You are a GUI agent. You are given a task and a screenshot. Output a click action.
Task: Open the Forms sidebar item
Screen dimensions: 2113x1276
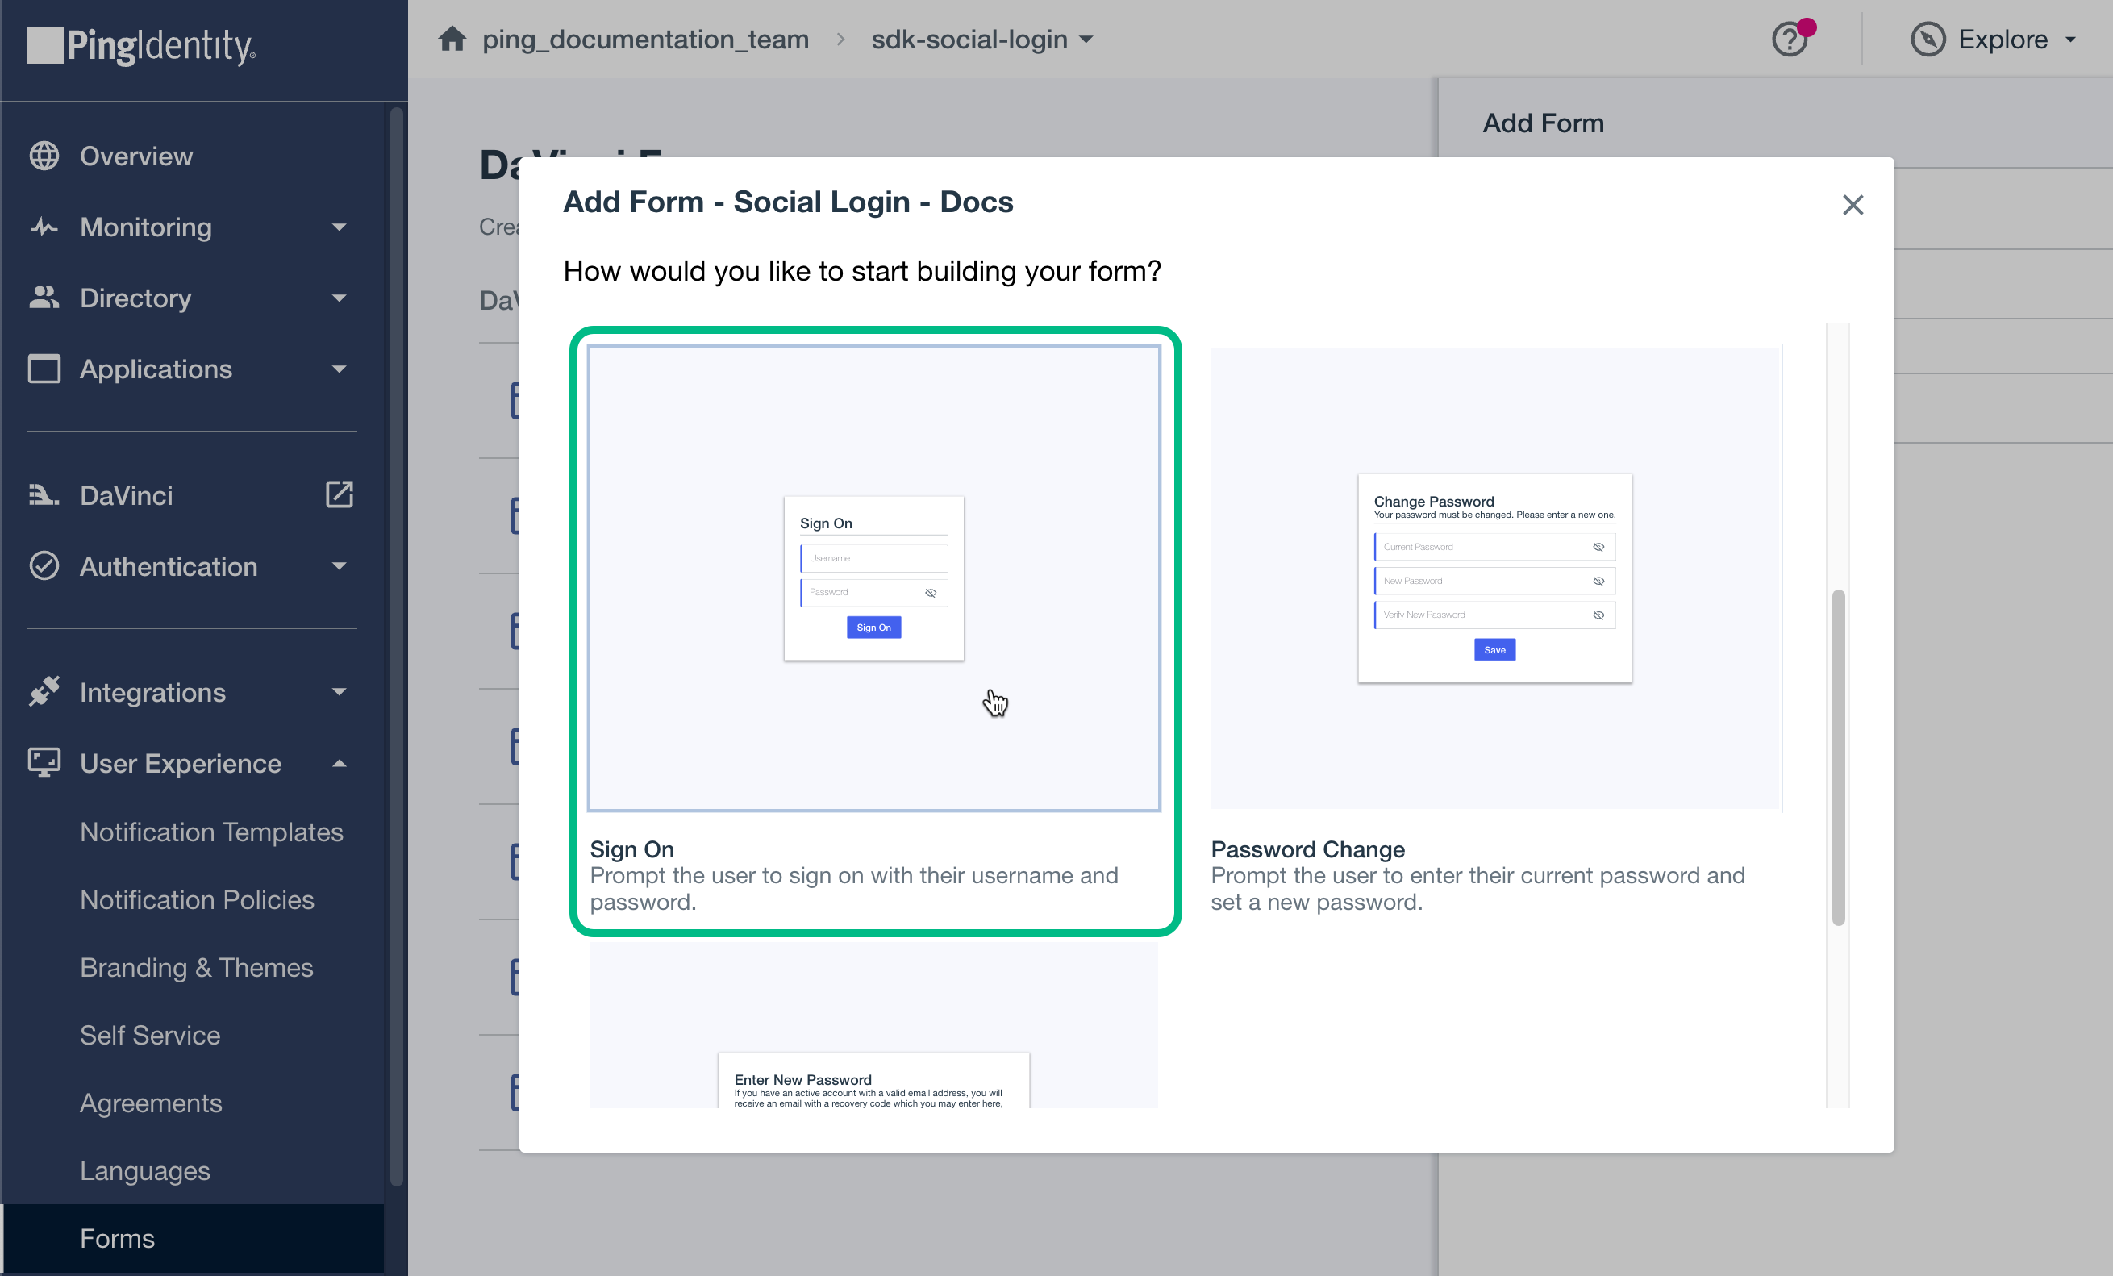(x=118, y=1238)
